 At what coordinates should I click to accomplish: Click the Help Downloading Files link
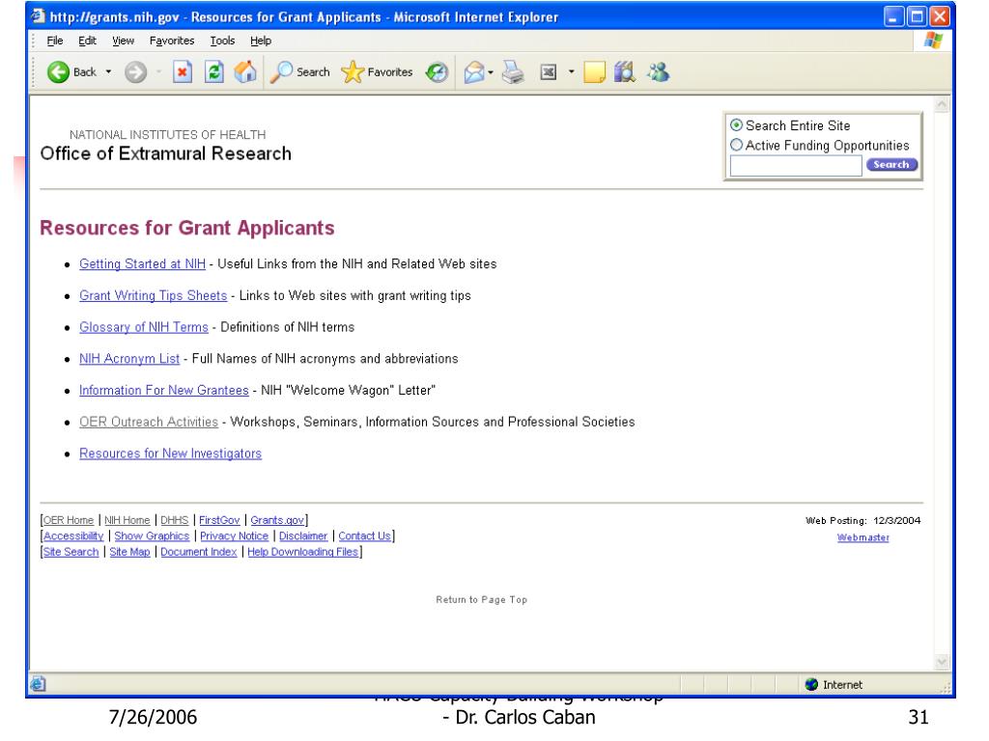[x=302, y=551]
